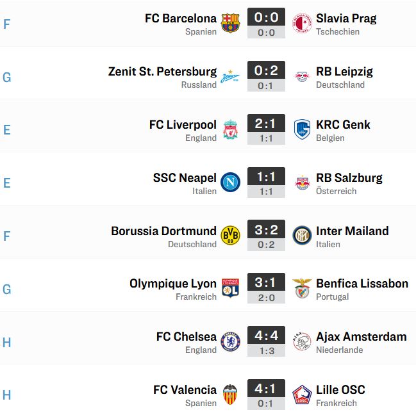Click the Benfica Lissabon eagle crest
The width and height of the screenshot is (416, 415).
tap(302, 288)
